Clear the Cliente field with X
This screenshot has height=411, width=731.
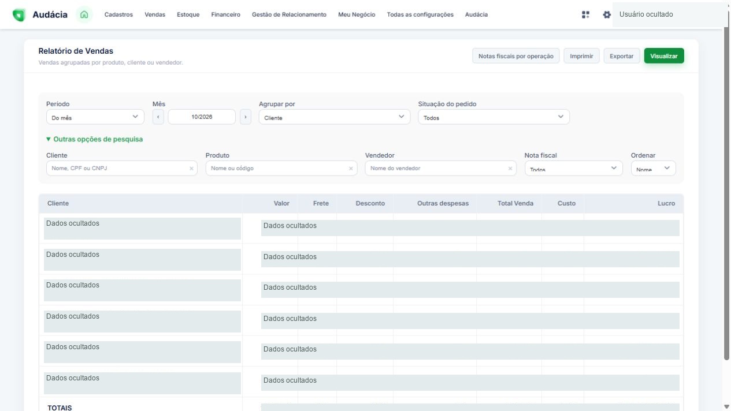coord(191,169)
